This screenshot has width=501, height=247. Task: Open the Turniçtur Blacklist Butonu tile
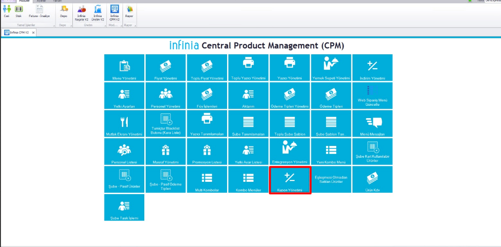click(x=166, y=124)
